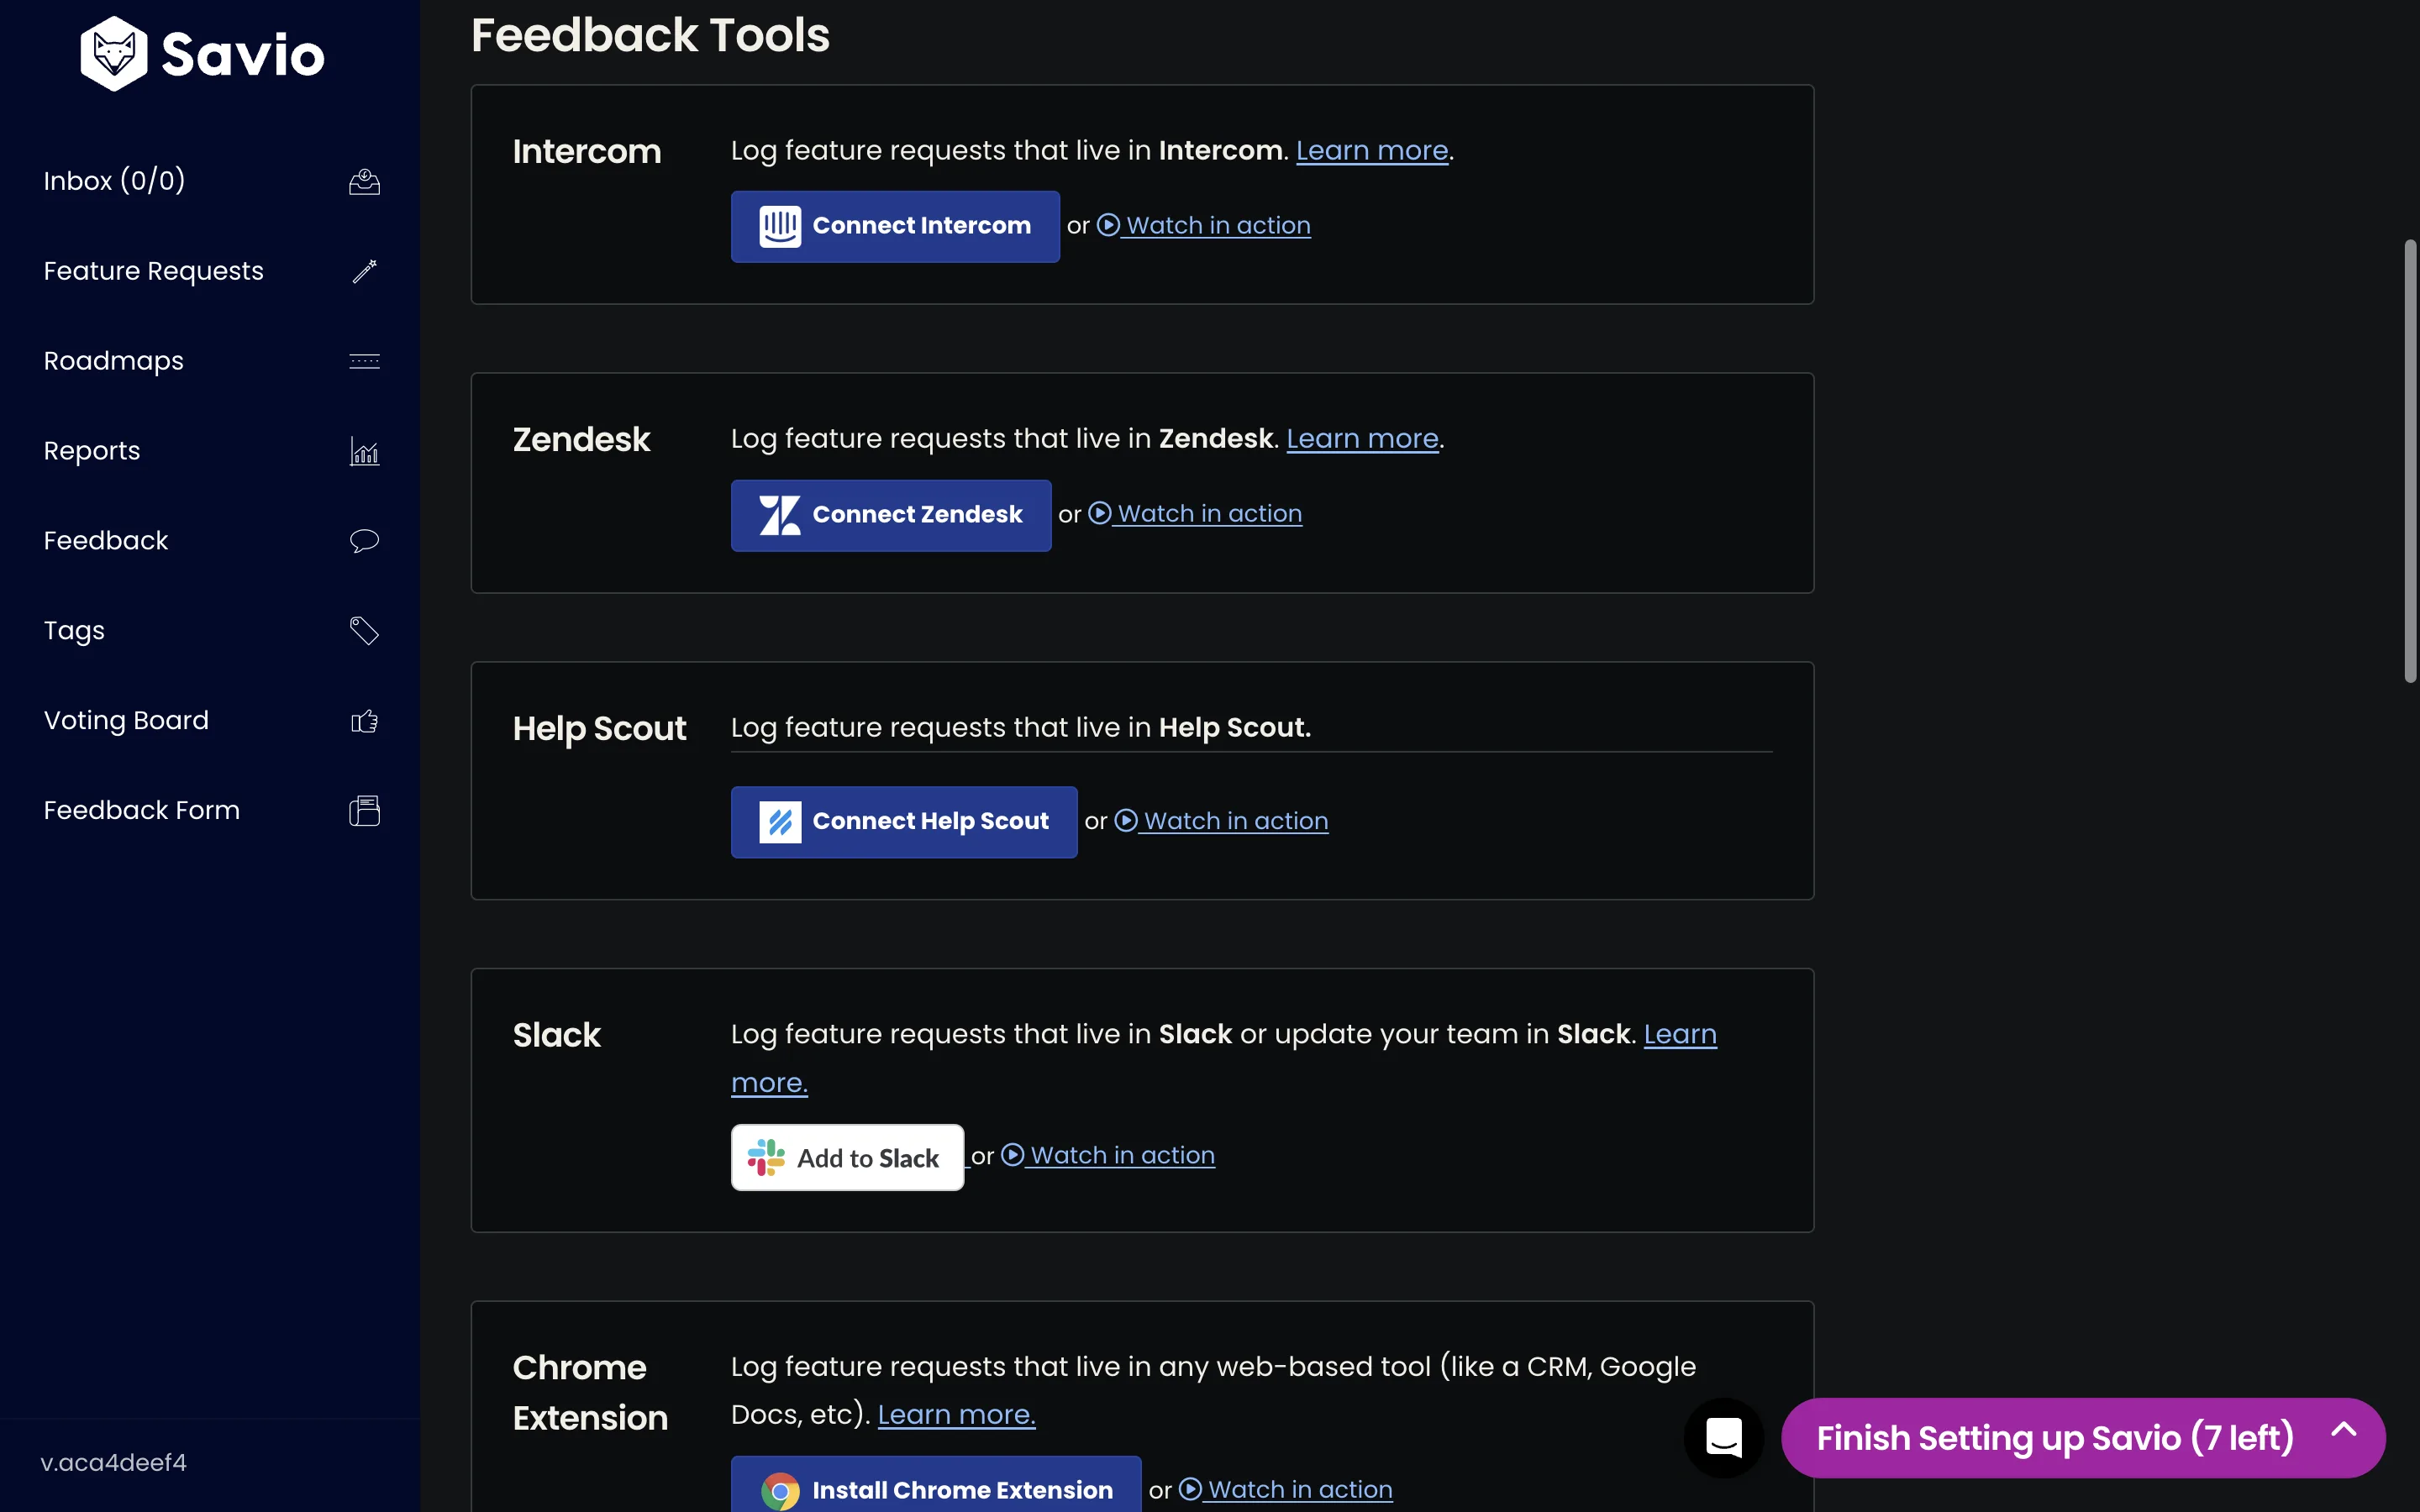Open Slack Learn more link

click(1680, 1034)
